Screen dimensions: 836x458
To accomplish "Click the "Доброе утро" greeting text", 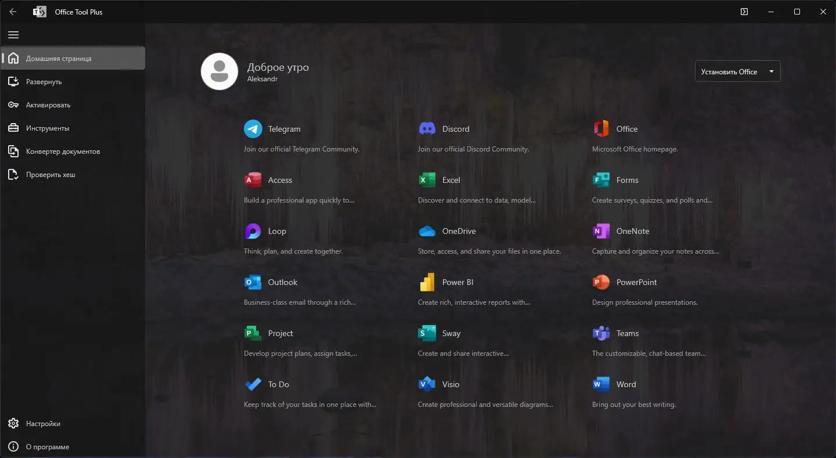I will pyautogui.click(x=278, y=67).
